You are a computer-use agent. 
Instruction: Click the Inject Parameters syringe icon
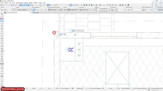[16, 5]
